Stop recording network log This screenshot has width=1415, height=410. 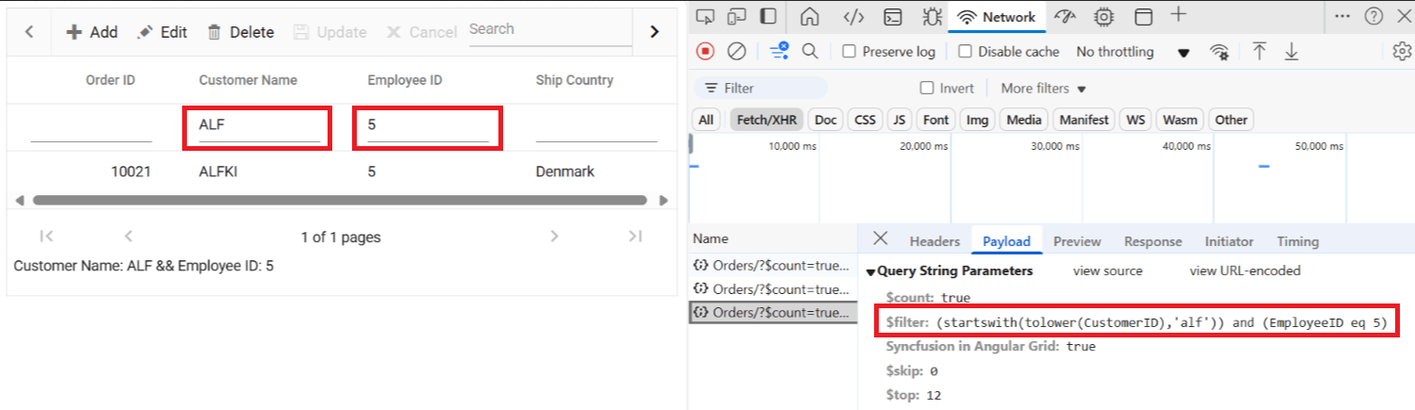click(707, 52)
